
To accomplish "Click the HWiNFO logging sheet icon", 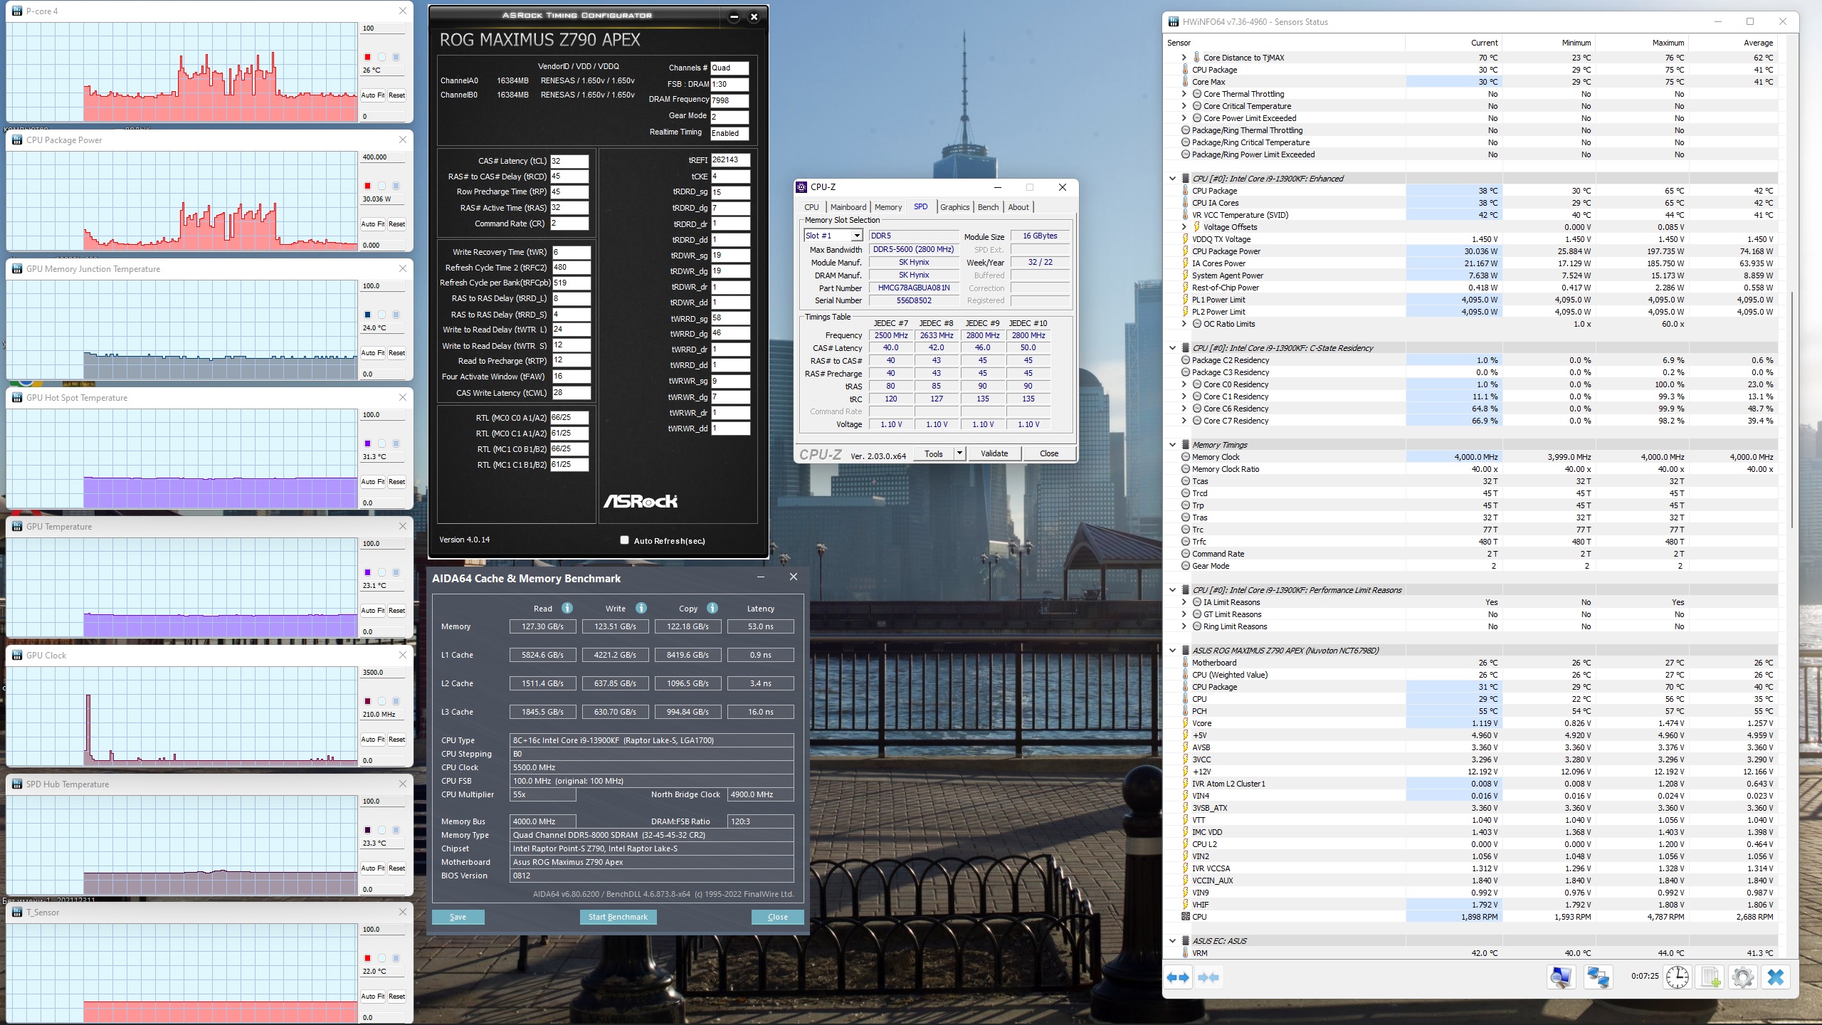I will (1710, 977).
